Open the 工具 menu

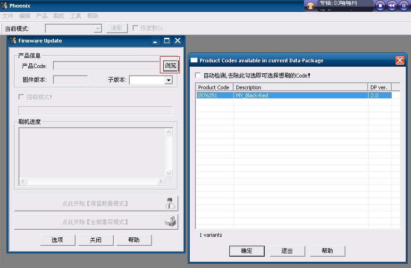(x=75, y=16)
